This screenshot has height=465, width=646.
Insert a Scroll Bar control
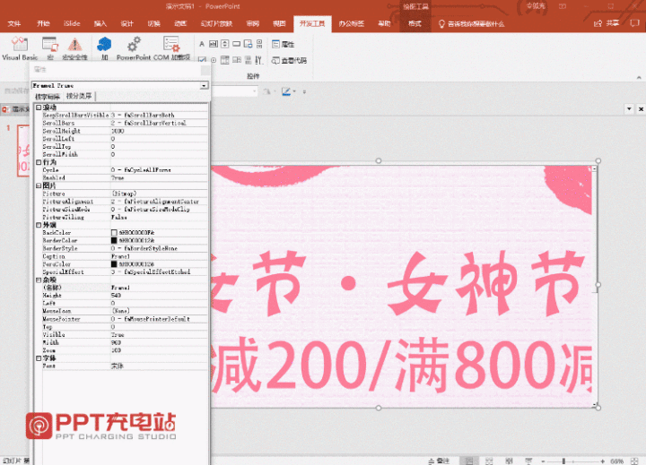click(x=259, y=44)
